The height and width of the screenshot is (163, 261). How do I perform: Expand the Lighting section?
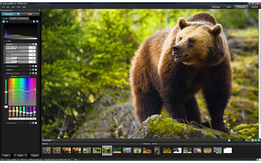[4, 70]
